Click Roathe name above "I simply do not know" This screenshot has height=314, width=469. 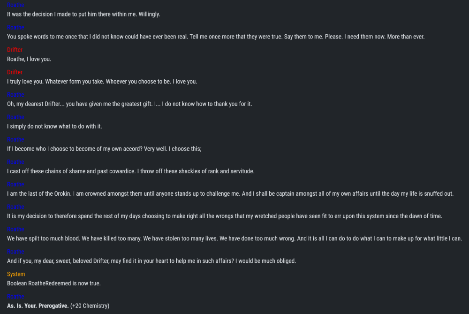pos(15,117)
